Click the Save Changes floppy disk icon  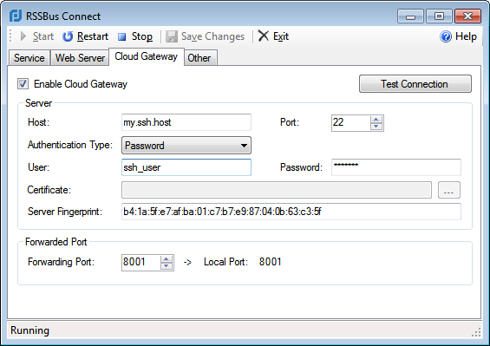(x=171, y=36)
